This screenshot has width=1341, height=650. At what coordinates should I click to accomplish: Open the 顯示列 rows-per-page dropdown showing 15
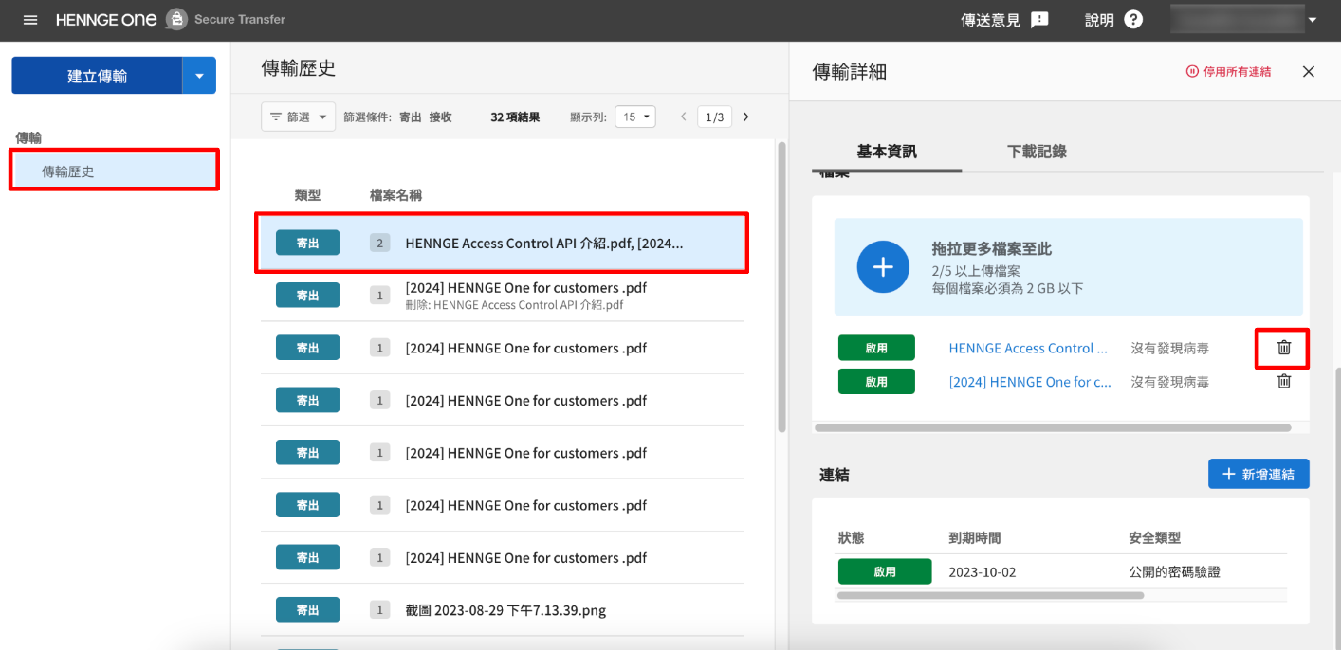(x=635, y=117)
